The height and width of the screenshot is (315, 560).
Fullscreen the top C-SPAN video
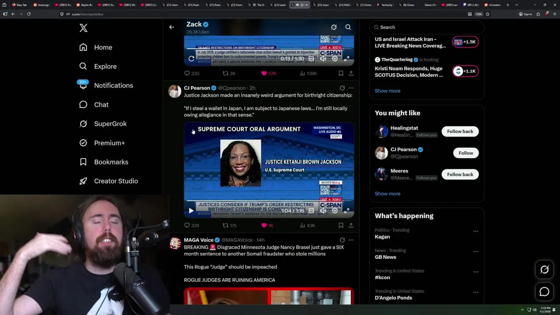tap(346, 59)
